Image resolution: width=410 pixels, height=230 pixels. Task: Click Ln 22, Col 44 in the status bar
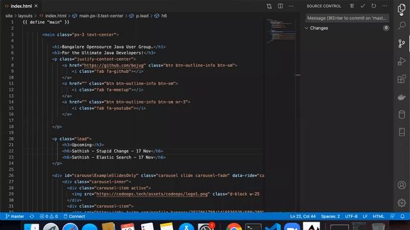(x=303, y=216)
